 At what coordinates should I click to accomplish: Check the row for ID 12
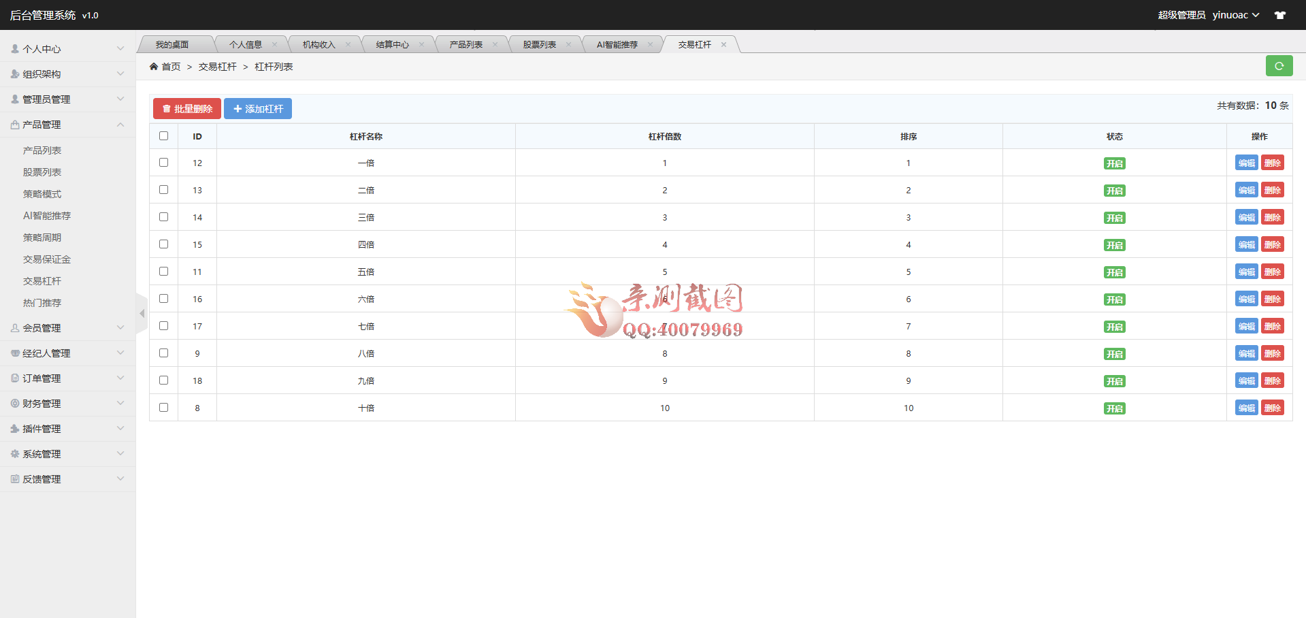(x=163, y=163)
